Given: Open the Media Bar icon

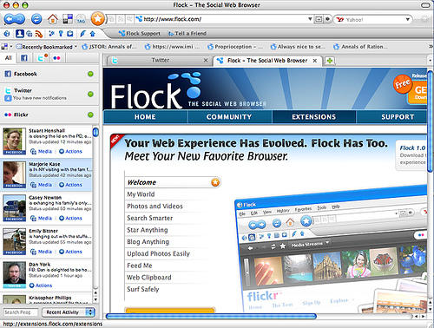Looking at the screenshot, I should coord(30,34).
